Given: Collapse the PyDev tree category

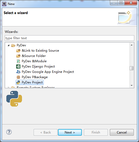Looking at the screenshot, I should (8, 45).
